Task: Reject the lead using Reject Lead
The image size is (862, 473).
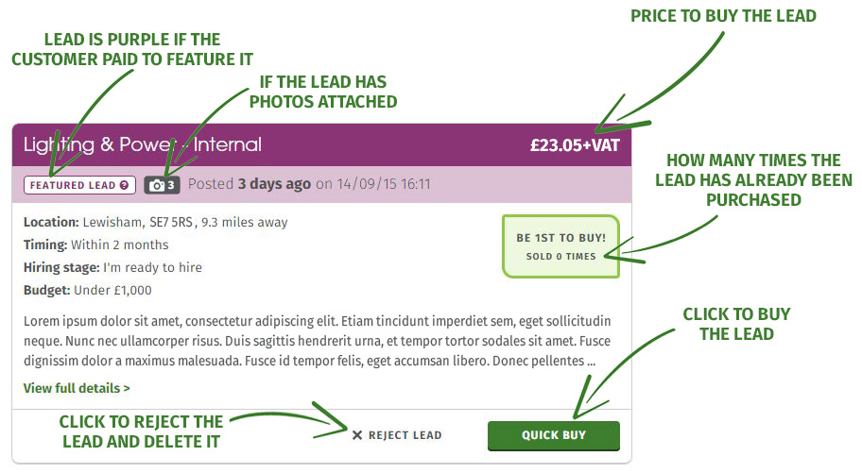Action: [397, 435]
